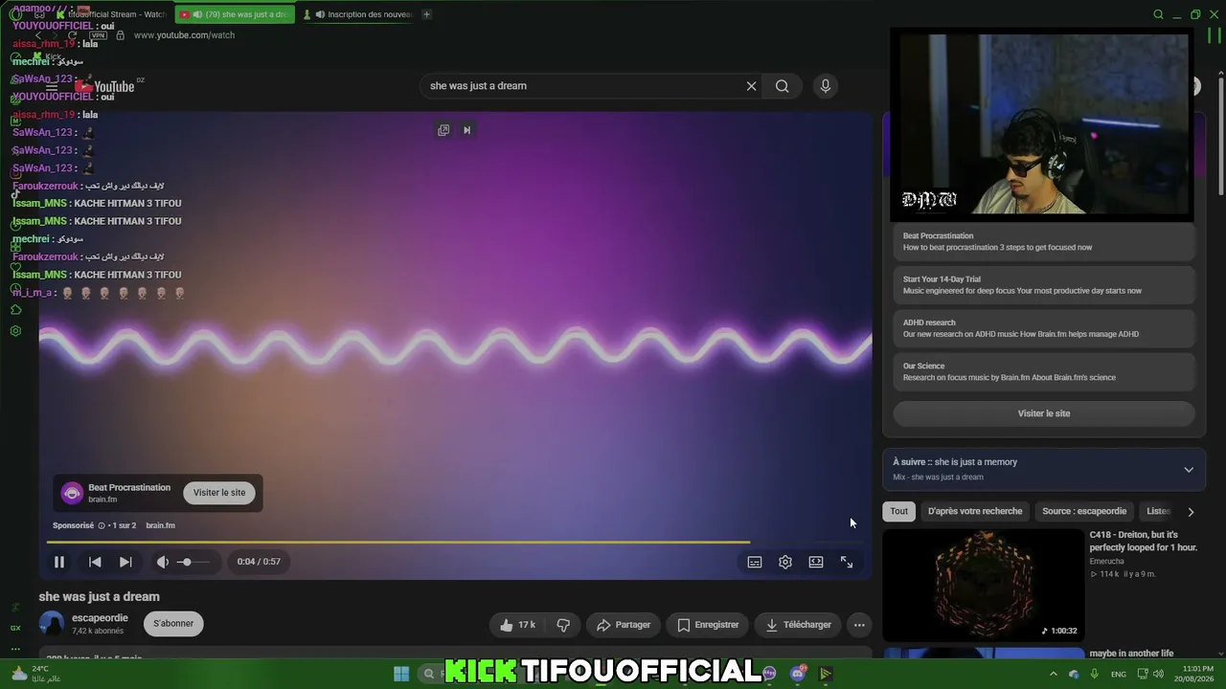1226x689 pixels.
Task: Switch to the Inscription des nouveaux tab
Action: (x=358, y=14)
